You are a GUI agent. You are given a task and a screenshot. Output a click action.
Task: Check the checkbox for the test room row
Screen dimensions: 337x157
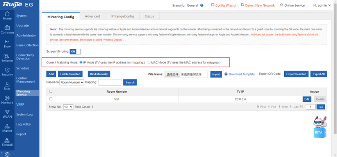tap(51, 99)
